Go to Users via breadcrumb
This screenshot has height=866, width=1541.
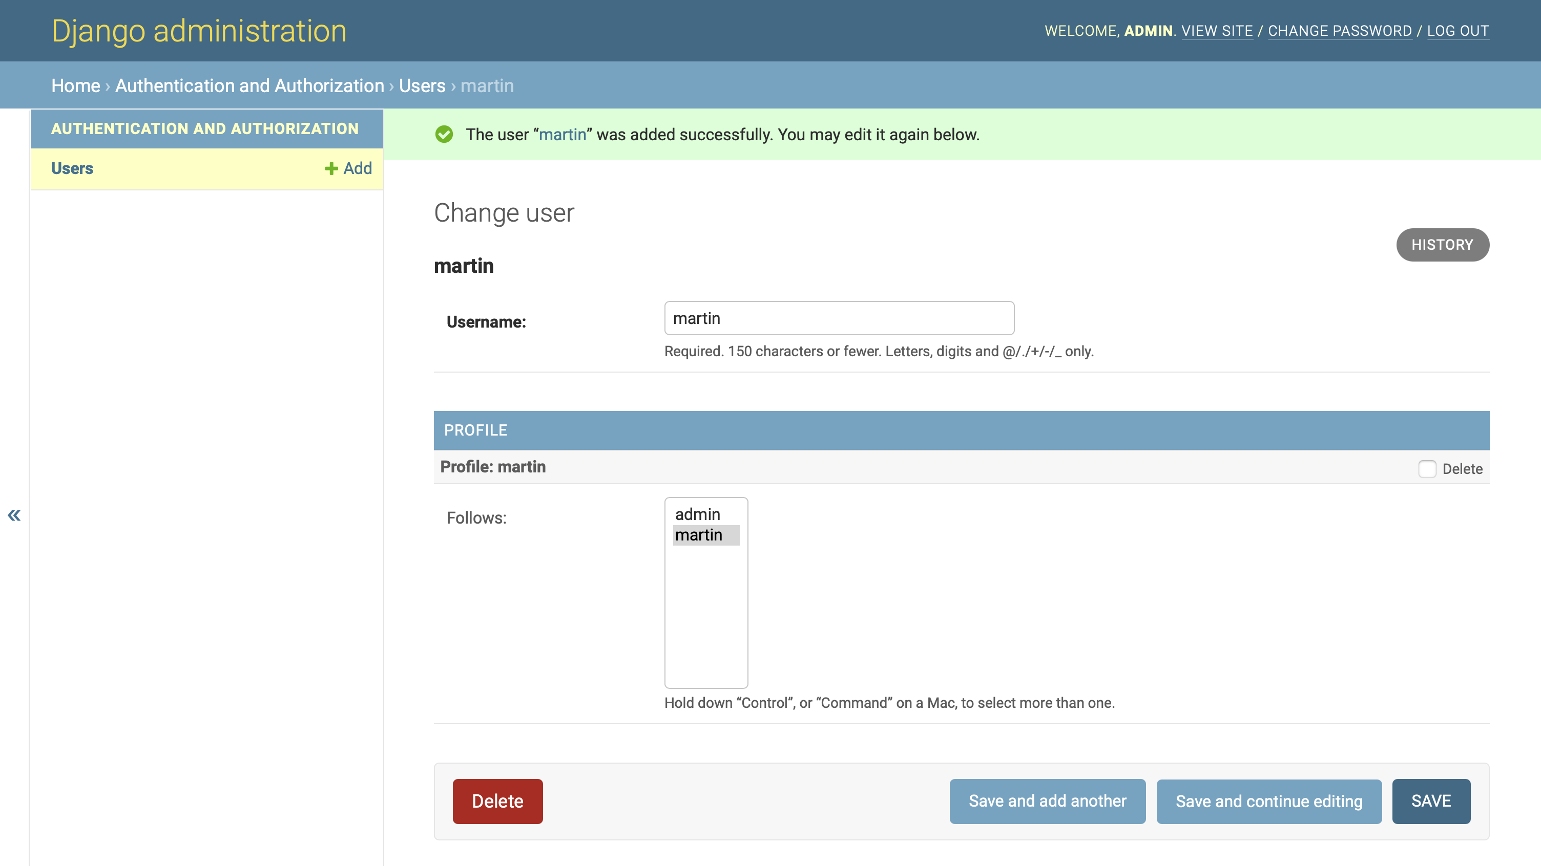point(421,85)
